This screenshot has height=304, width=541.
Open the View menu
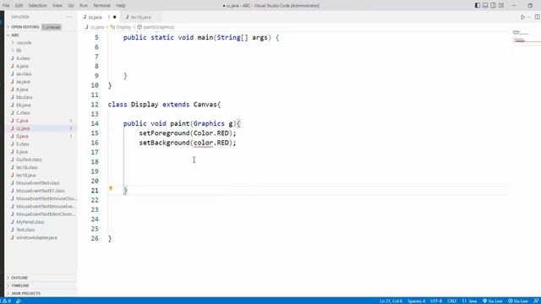point(57,6)
